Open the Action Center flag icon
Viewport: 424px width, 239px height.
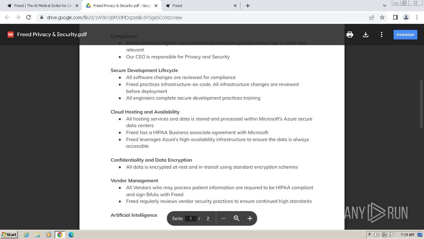tap(392, 235)
